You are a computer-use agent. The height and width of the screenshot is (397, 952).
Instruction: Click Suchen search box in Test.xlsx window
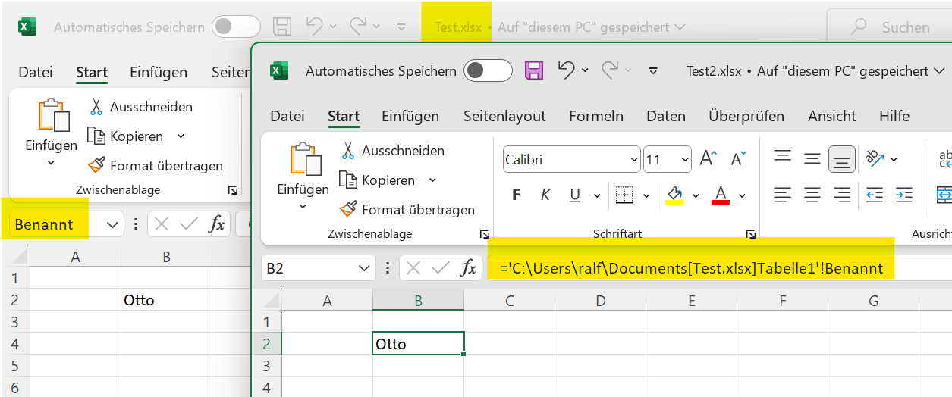[889, 27]
